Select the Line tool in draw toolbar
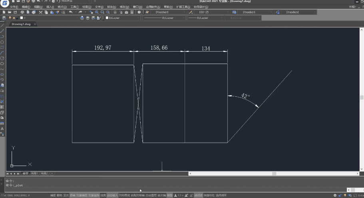 [2, 26]
